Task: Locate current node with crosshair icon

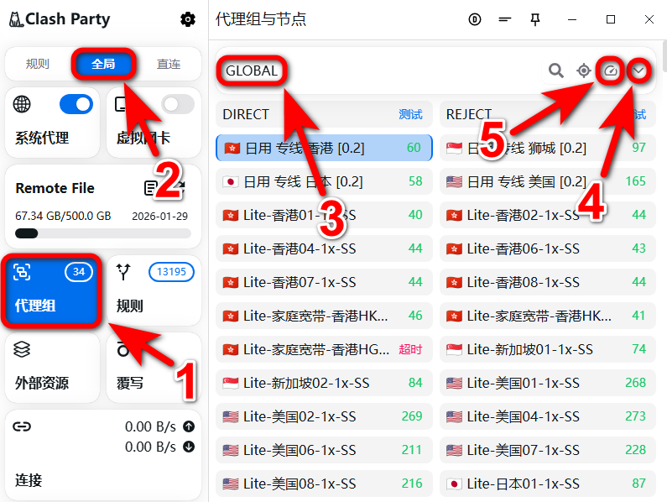Action: click(584, 71)
